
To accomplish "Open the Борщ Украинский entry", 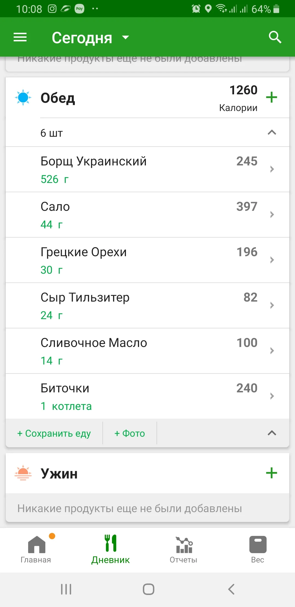I will coord(147,170).
